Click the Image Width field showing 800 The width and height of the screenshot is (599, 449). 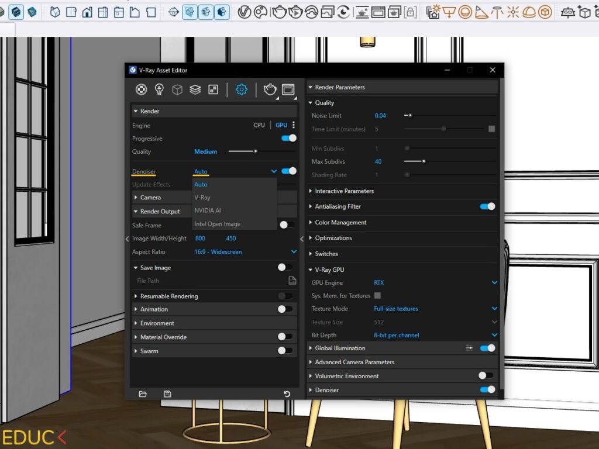pos(200,239)
